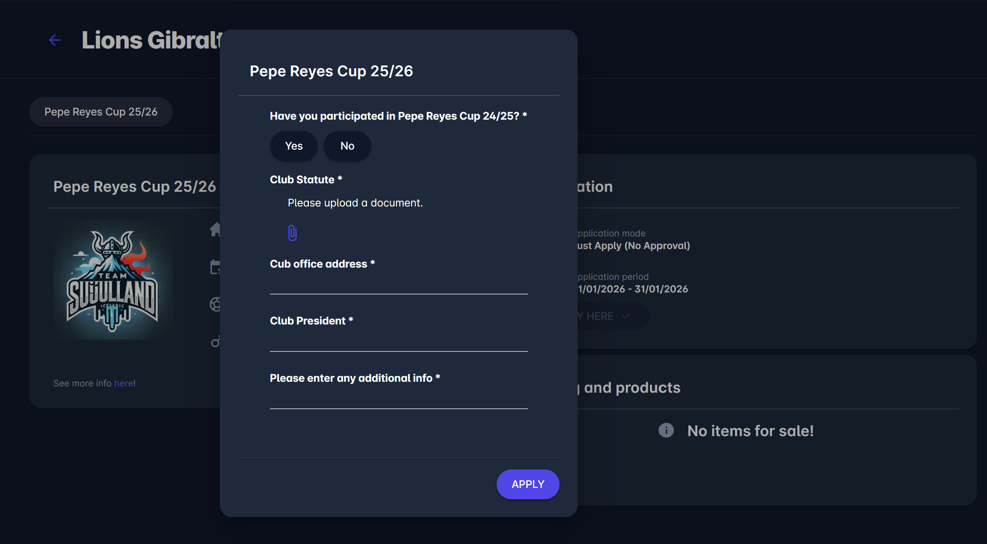Click the 'Please upload a document' text
The width and height of the screenshot is (987, 544).
coord(355,203)
